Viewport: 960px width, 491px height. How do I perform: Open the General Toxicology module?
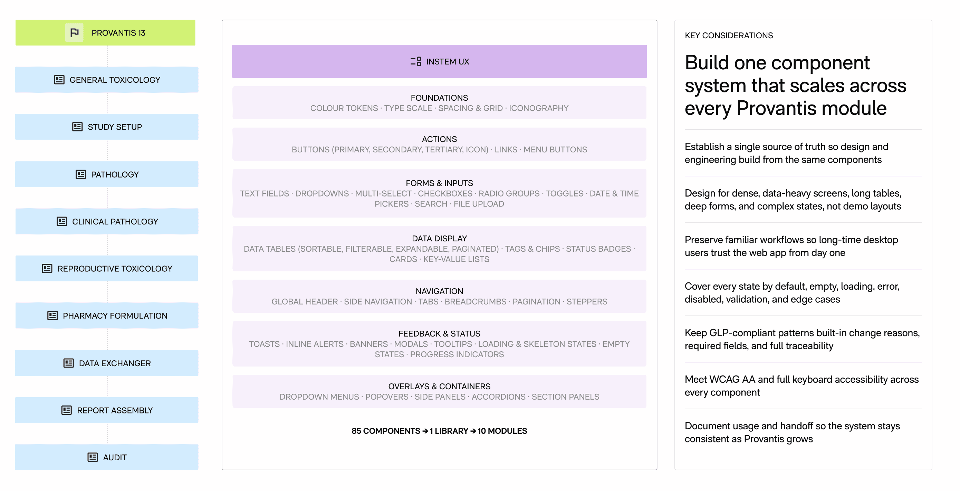107,80
